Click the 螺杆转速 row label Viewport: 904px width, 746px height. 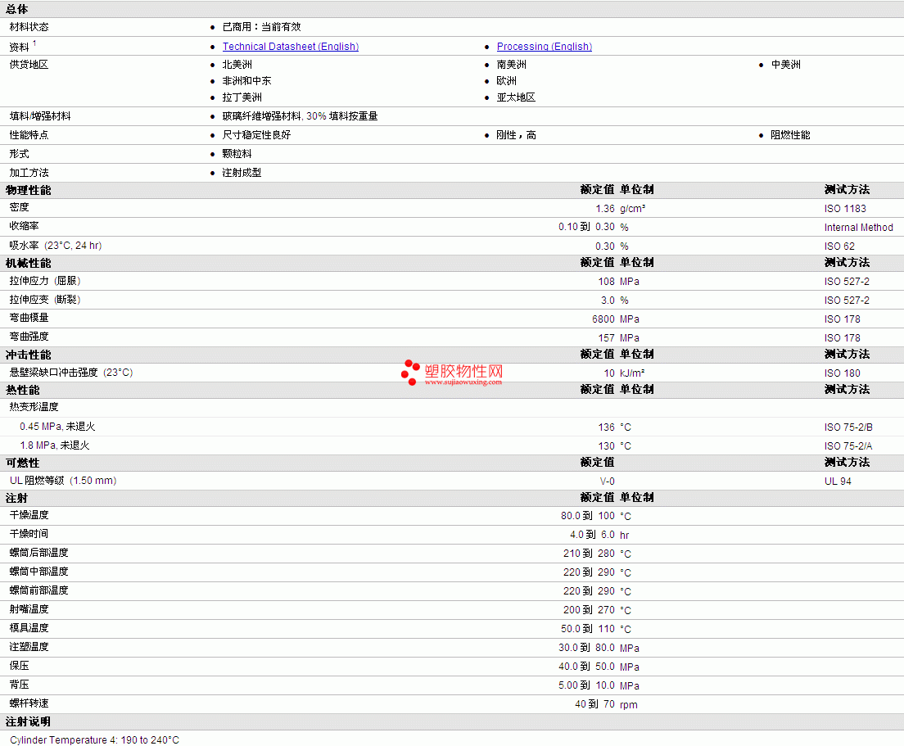tap(29, 703)
